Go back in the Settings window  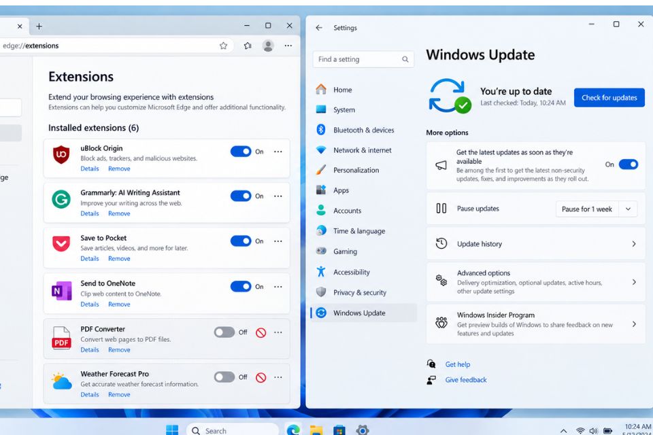pos(319,28)
